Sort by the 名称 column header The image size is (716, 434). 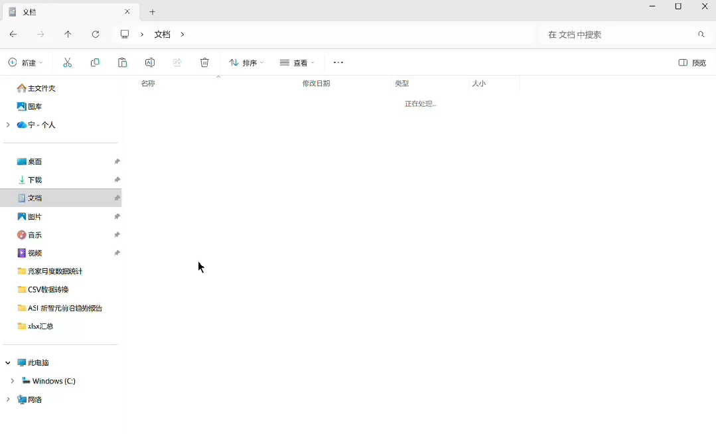point(148,83)
